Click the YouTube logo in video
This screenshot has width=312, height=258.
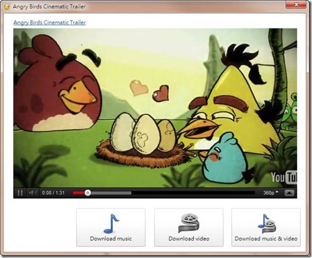point(284,177)
